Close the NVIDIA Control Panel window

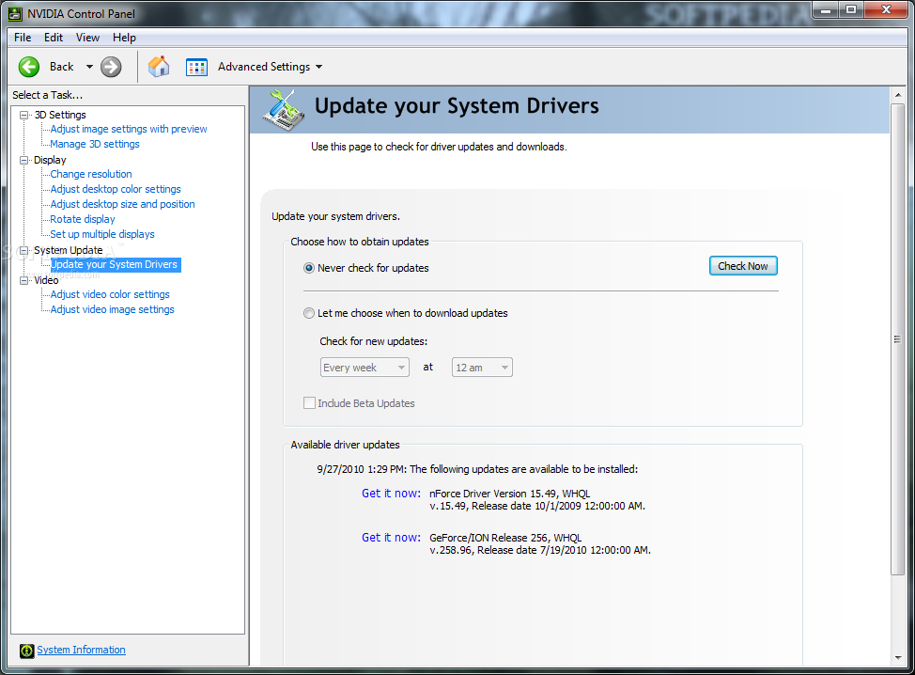(x=886, y=10)
